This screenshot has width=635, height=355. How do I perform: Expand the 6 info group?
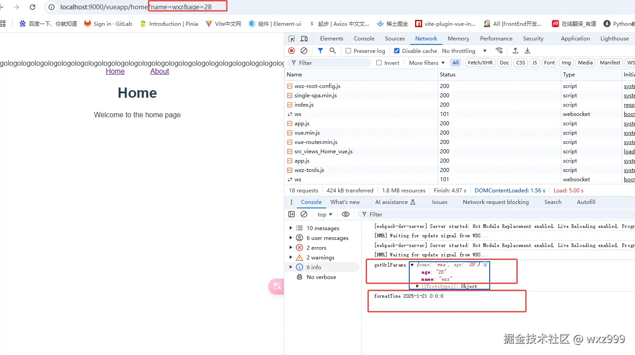point(291,267)
